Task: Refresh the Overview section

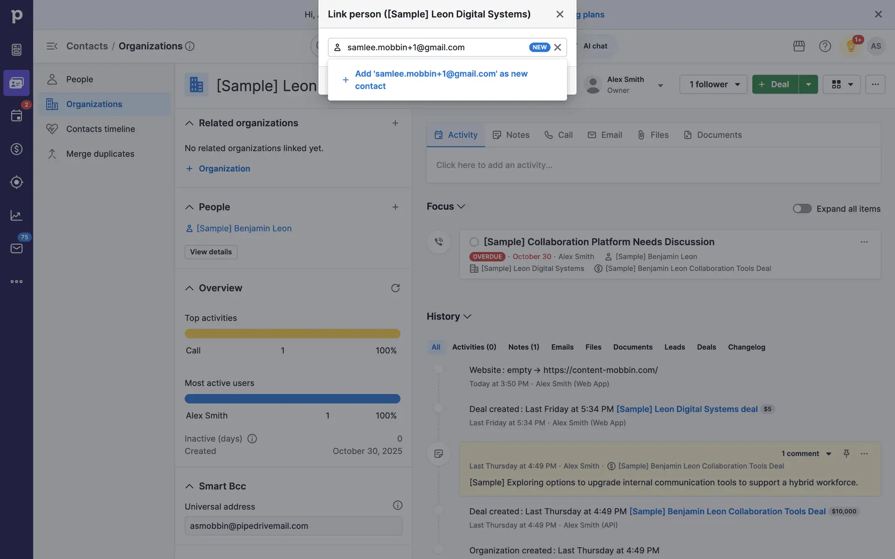Action: [x=395, y=288]
